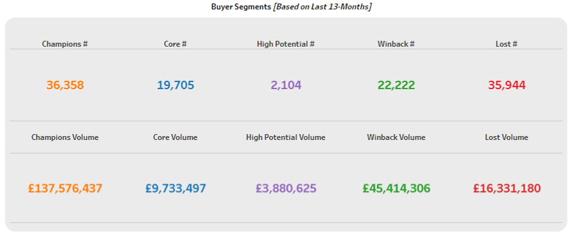
Task: Select Champions volume £137,576,437
Action: pos(65,188)
